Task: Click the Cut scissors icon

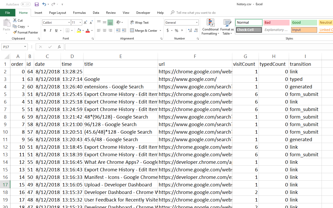Action: pyautogui.click(x=15, y=20)
